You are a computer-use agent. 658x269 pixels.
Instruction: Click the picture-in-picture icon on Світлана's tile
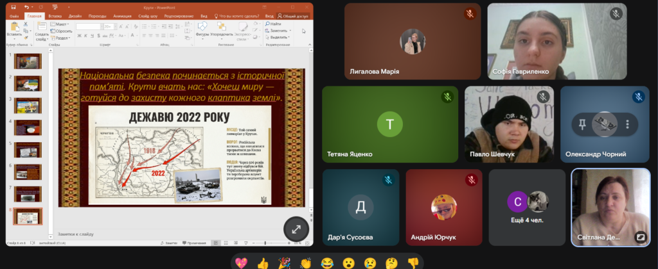point(640,236)
